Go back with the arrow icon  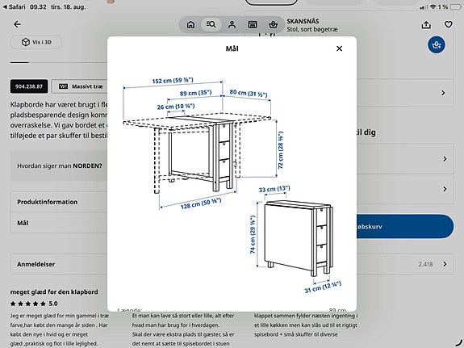click(17, 24)
